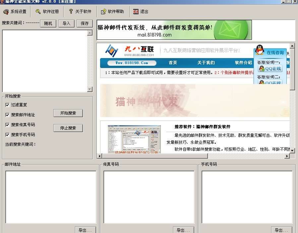This screenshot has width=298, height=233.
Task: Click the keyword list scroll-down arrow
Action: tap(90, 89)
